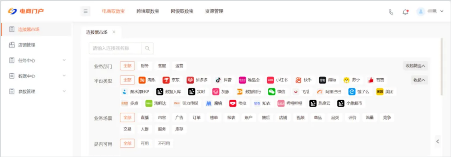451x157 pixels.
Task: Select 全部 under 平台类型
Action: pos(127,80)
